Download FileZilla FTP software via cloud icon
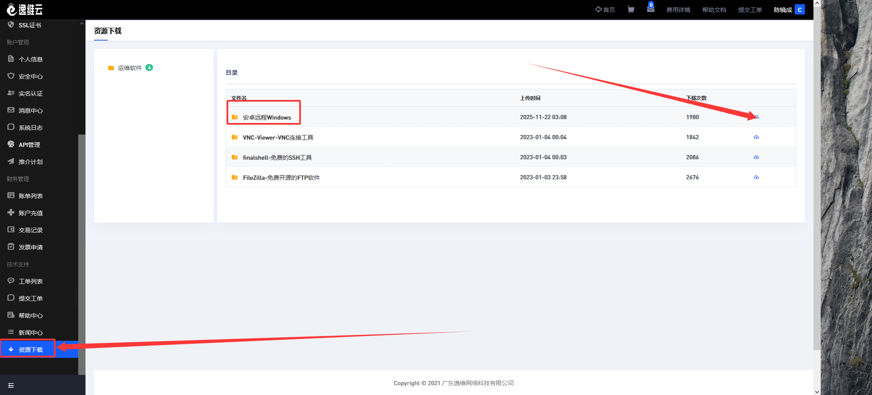 tap(756, 177)
